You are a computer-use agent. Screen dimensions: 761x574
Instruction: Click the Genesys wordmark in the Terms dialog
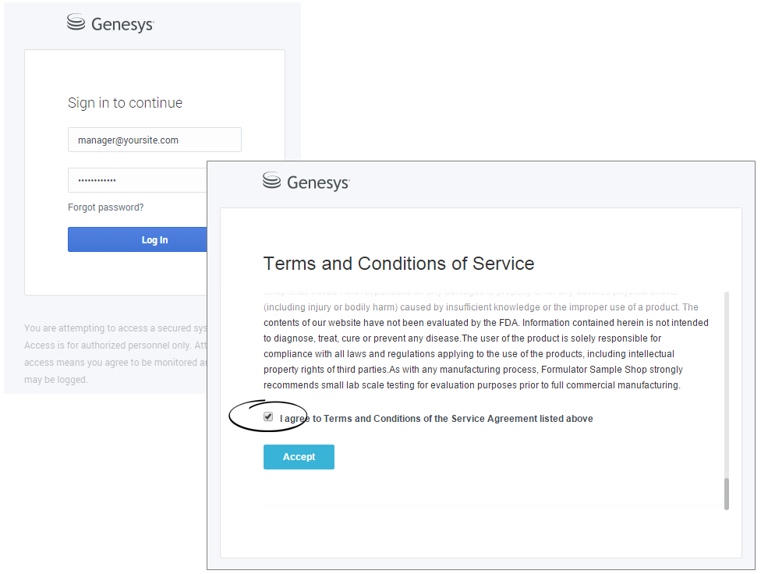click(318, 182)
